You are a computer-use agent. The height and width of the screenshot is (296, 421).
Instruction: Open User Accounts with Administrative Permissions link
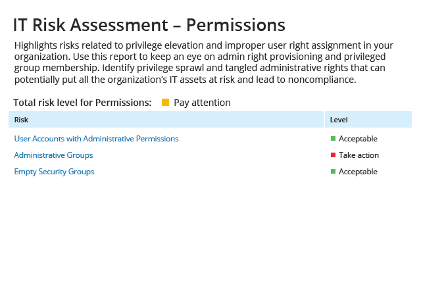pyautogui.click(x=97, y=139)
